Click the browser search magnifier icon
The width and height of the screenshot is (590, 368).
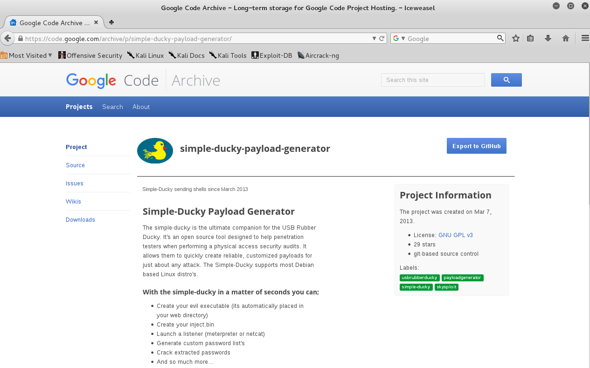click(x=500, y=38)
